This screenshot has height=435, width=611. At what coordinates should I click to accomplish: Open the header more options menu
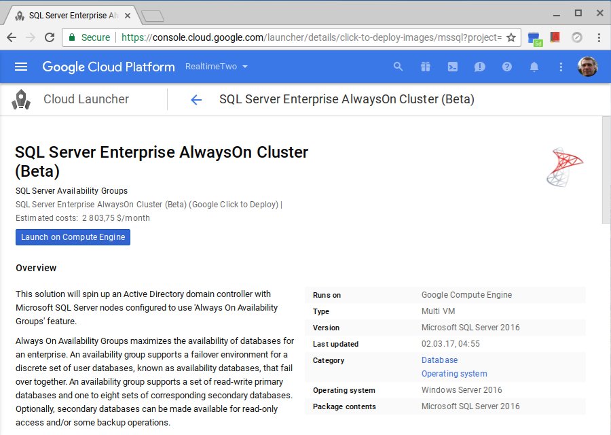(561, 67)
